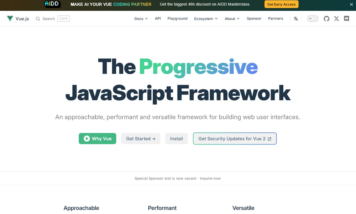This screenshot has width=356, height=214.
Task: Open the translations language icon
Action: (x=295, y=18)
